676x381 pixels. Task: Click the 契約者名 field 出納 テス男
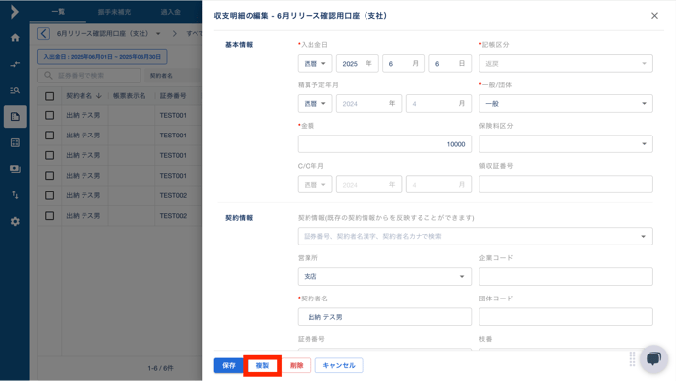pos(384,317)
